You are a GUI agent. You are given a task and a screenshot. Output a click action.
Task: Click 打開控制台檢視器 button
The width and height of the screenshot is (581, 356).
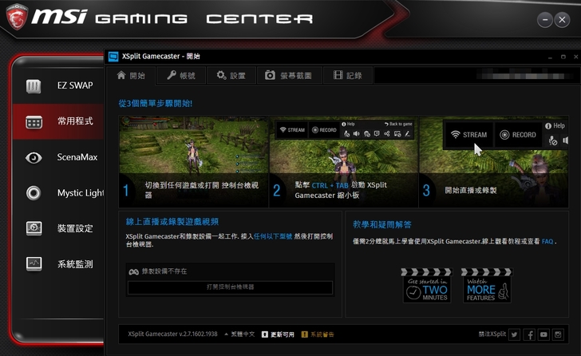click(x=230, y=287)
